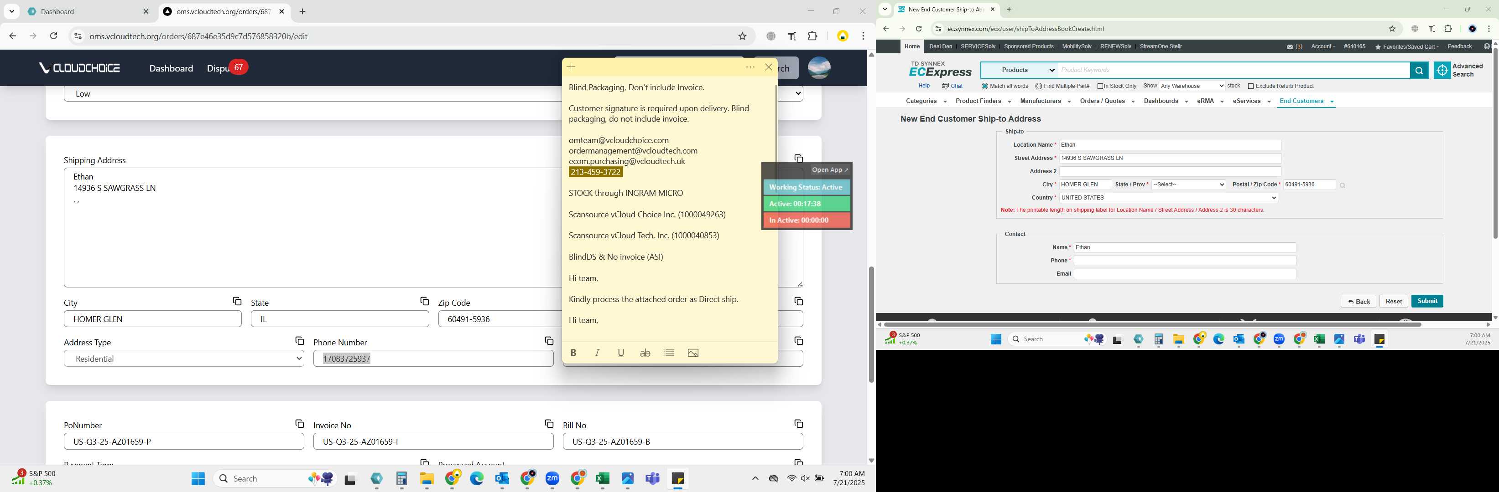Click the Submit button

pyautogui.click(x=1427, y=301)
